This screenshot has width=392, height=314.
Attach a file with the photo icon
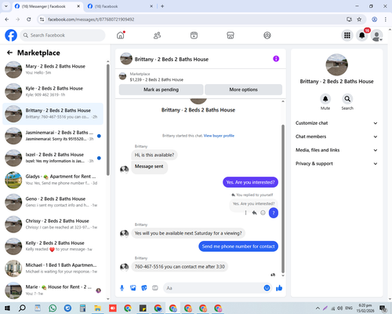point(133,288)
